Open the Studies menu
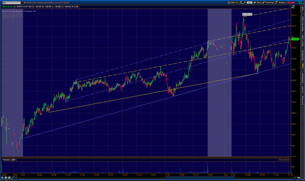 281,2
